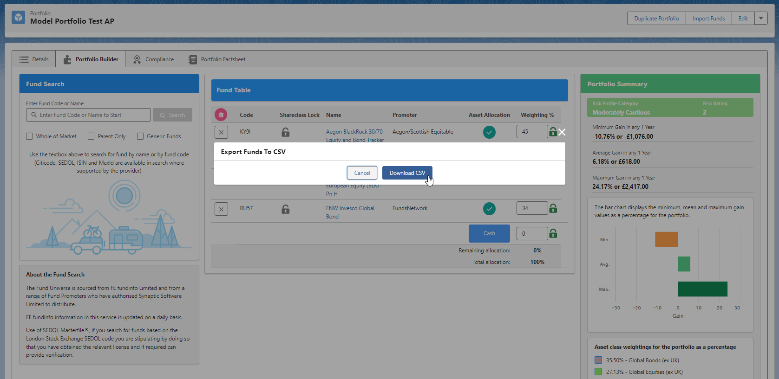
Task: Switch to the Portfolio Factsheet tab
Action: [217, 59]
